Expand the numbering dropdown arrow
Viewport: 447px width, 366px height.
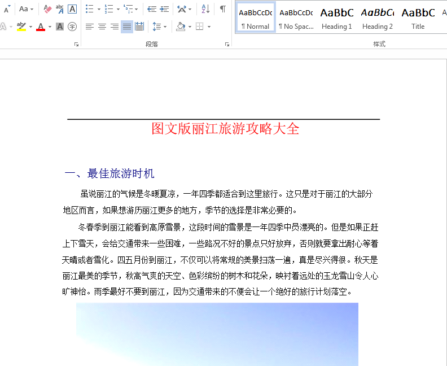(x=118, y=10)
